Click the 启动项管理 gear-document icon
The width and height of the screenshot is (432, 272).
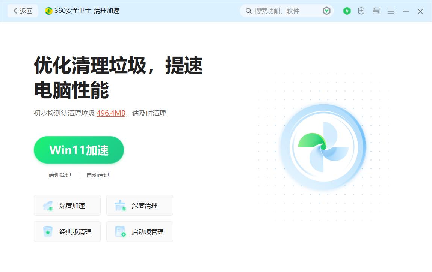click(x=119, y=231)
